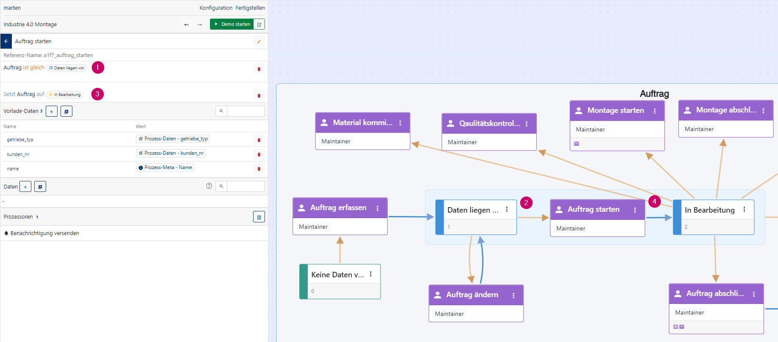This screenshot has width=778, height=342.
Task: Click the Daten search magnifier
Action: [x=221, y=186]
